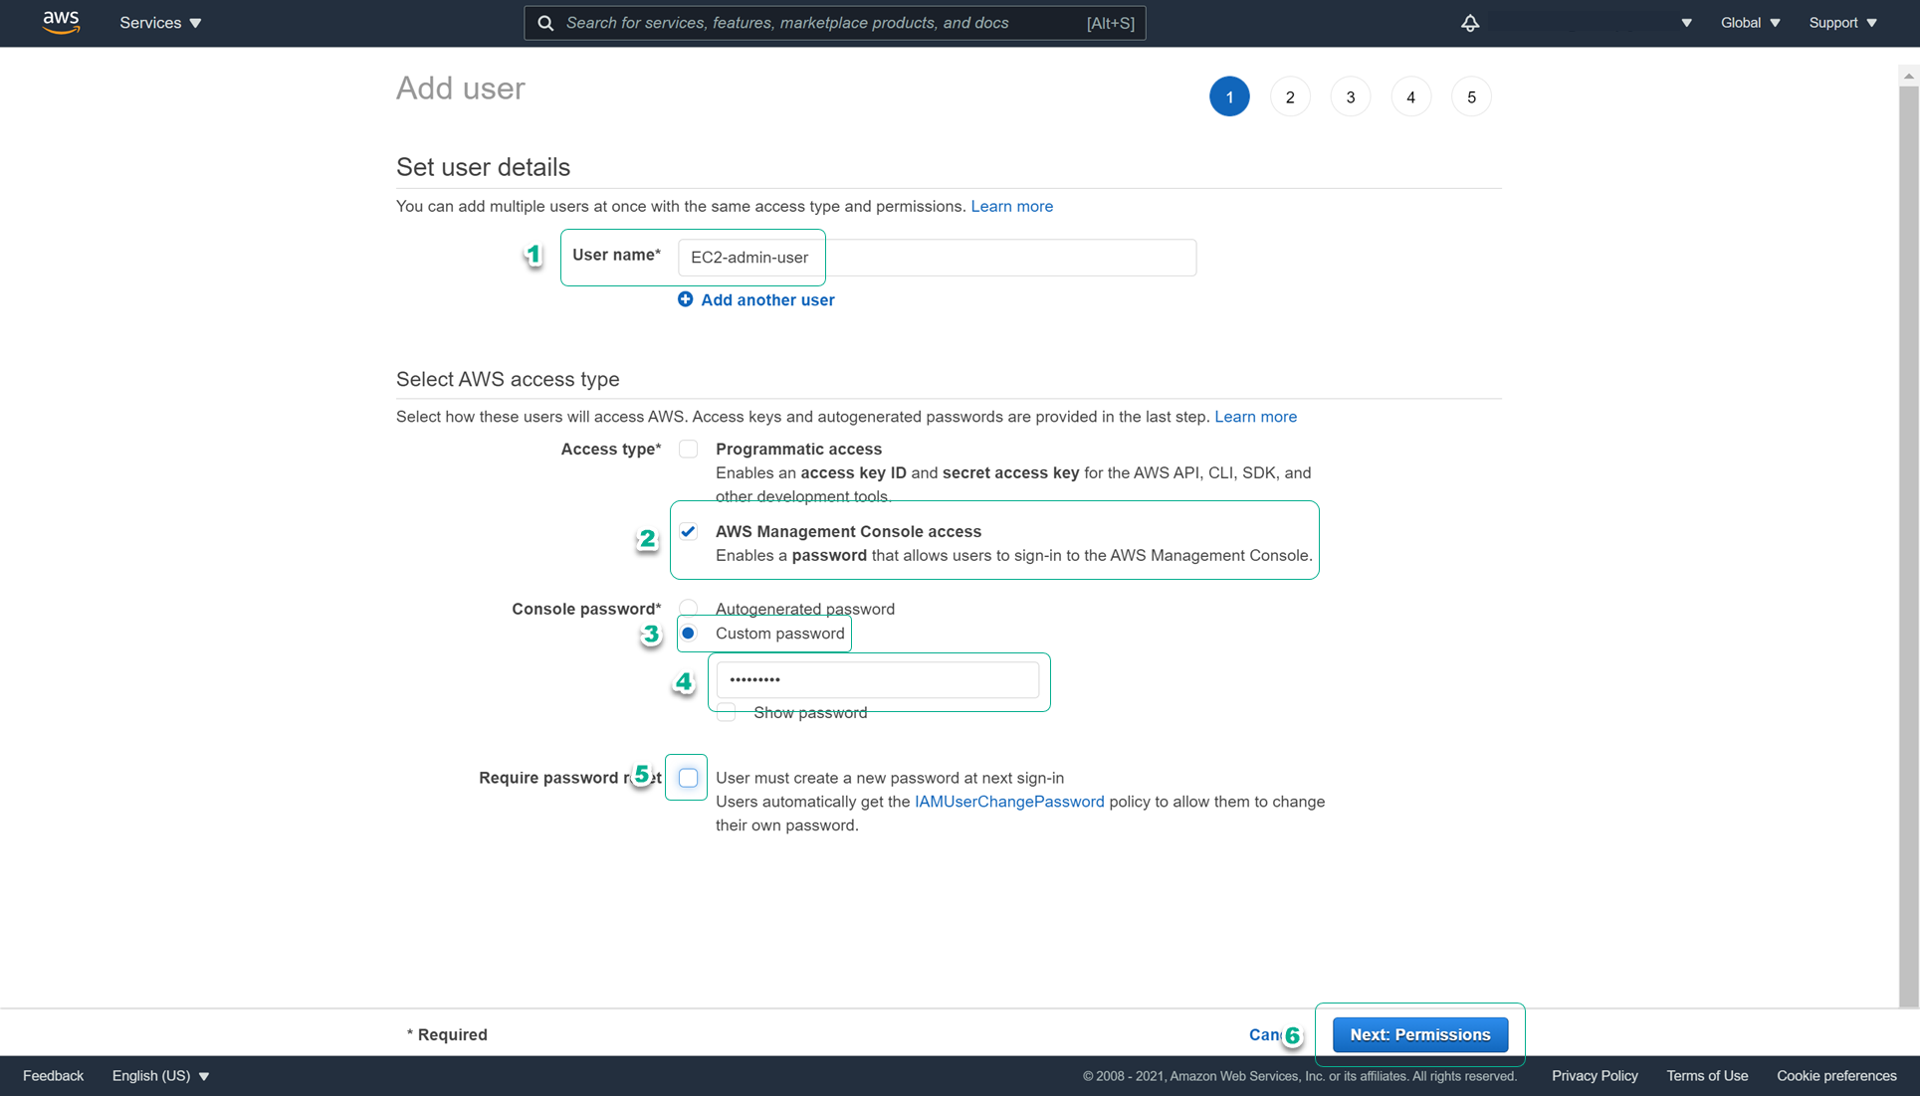Click the User name input field
The width and height of the screenshot is (1920, 1096).
[937, 258]
